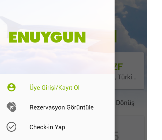This screenshot has height=140, width=162.
Task: Tap the partially hidden green logo behind drawer
Action: click(116, 36)
